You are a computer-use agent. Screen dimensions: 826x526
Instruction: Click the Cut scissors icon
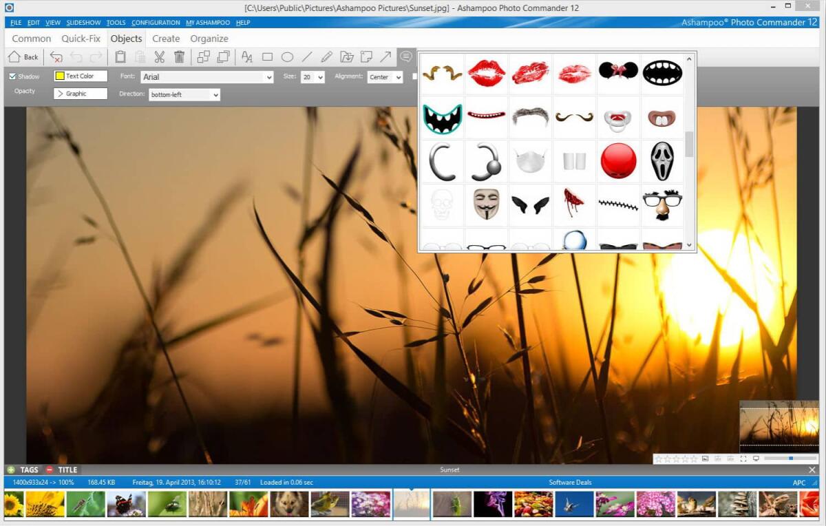tap(159, 57)
